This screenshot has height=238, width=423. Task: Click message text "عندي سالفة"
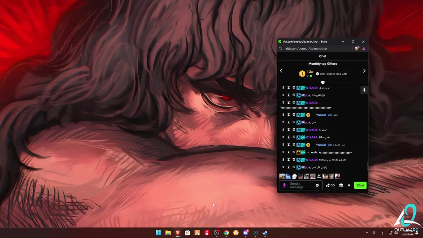click(x=325, y=137)
